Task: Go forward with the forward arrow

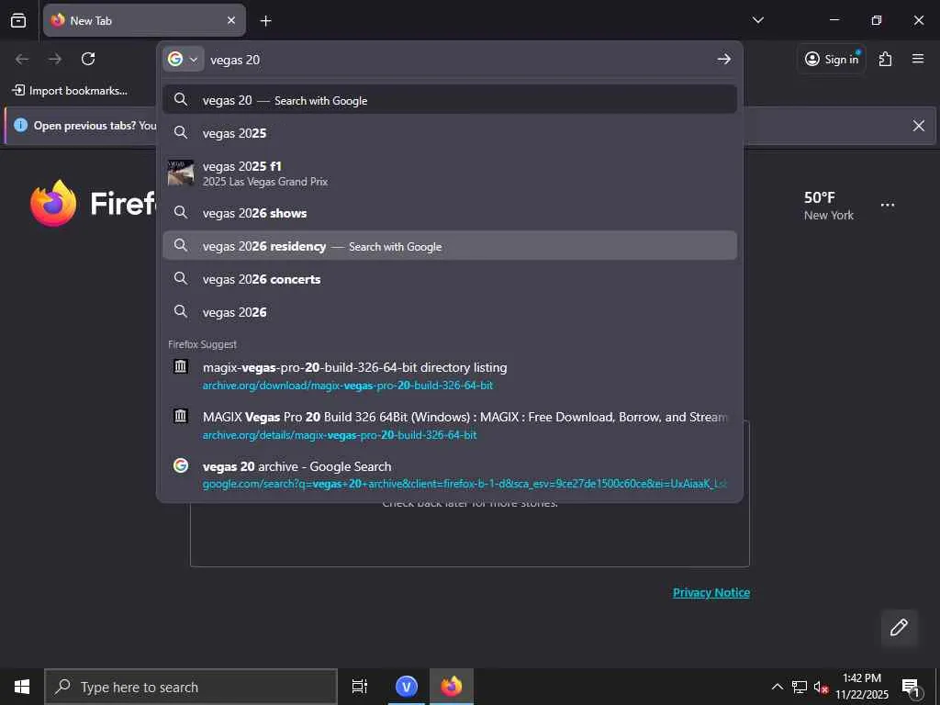Action: click(x=55, y=59)
